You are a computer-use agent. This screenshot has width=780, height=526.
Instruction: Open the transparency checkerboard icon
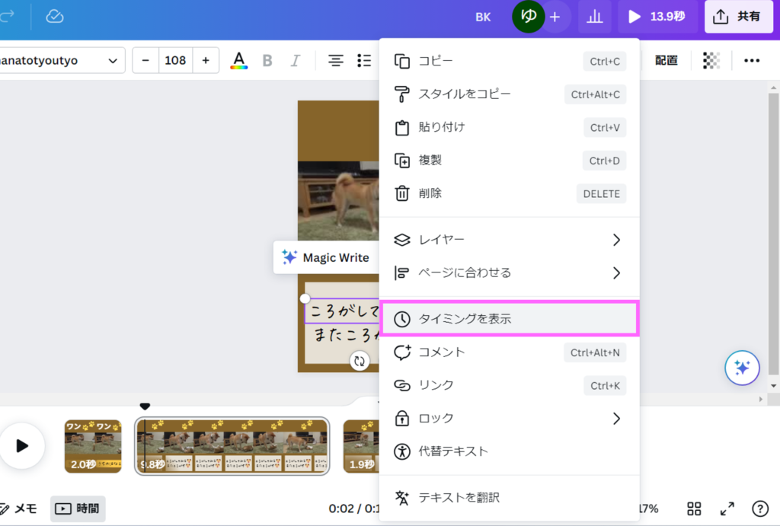[711, 60]
